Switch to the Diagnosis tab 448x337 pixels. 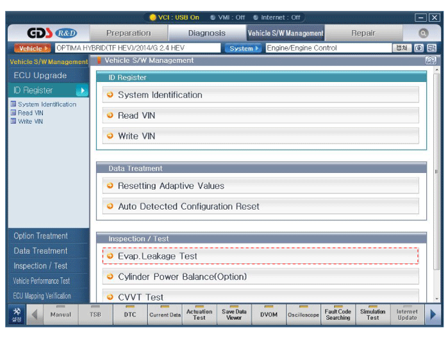click(x=206, y=33)
